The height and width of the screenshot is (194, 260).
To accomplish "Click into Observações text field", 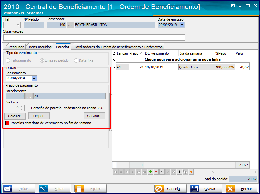I will (x=94, y=37).
